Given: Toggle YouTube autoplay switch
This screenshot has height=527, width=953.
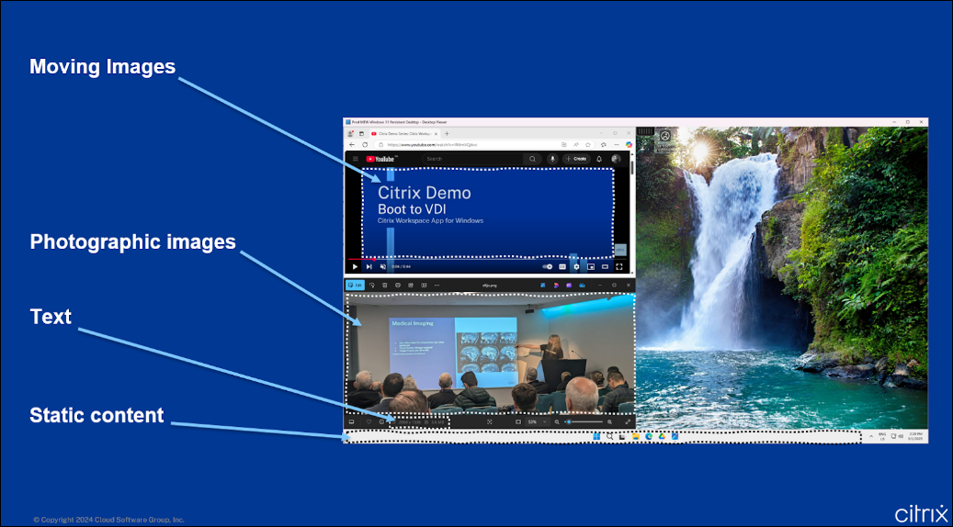Looking at the screenshot, I should pos(548,267).
